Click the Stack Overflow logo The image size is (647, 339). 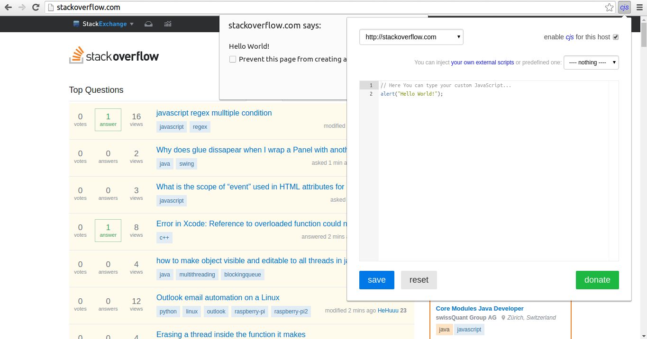[114, 55]
